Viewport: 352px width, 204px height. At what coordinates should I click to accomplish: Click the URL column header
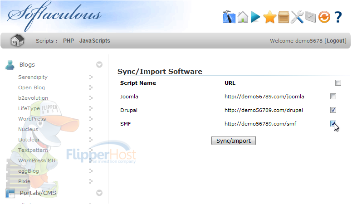pyautogui.click(x=230, y=83)
